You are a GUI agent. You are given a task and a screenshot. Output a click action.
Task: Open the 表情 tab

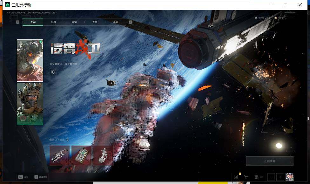click(x=74, y=22)
